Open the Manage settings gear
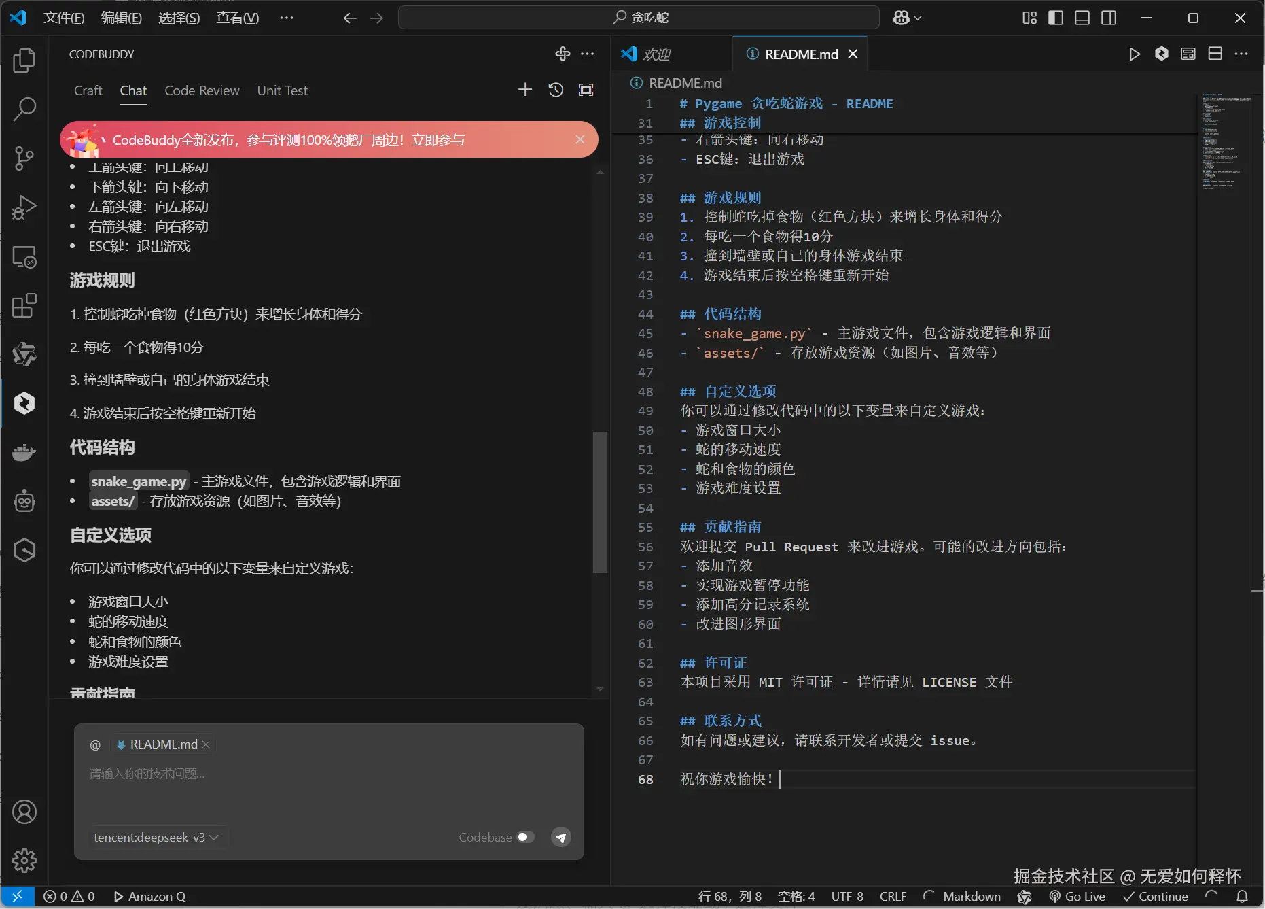Screen dimensions: 1265x909 tap(24, 861)
